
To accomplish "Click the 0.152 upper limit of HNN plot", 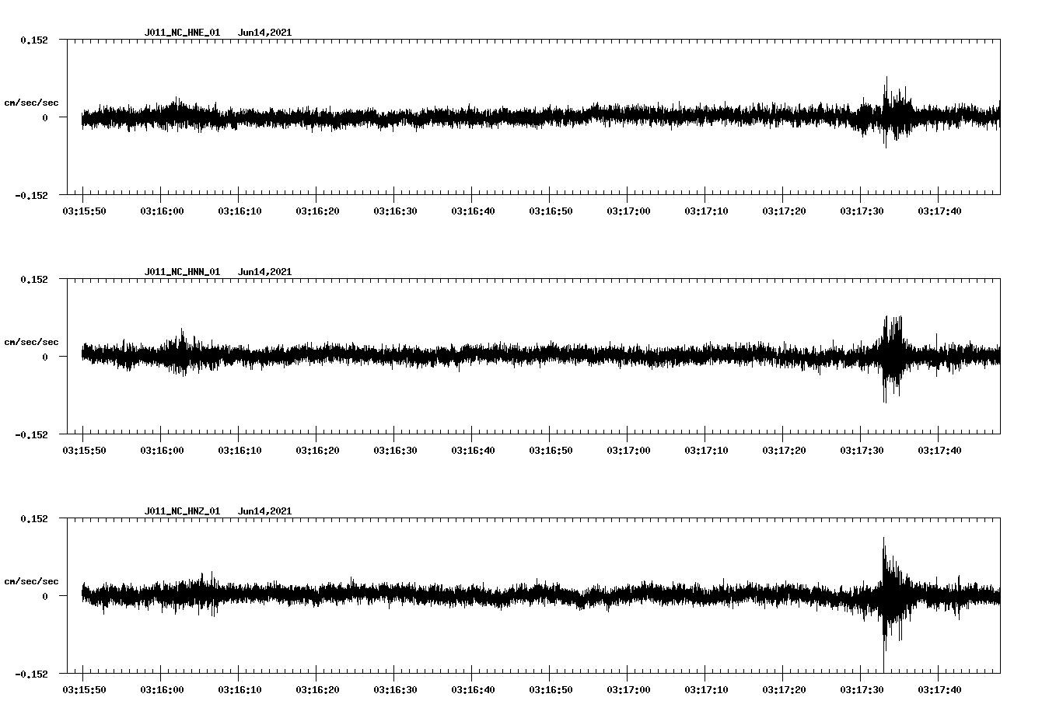I will click(34, 279).
